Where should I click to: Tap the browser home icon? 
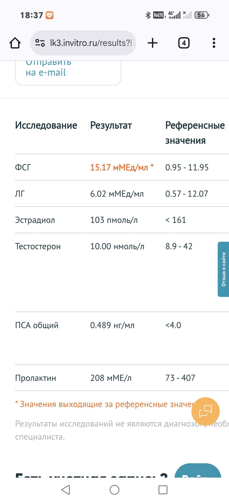point(15,43)
